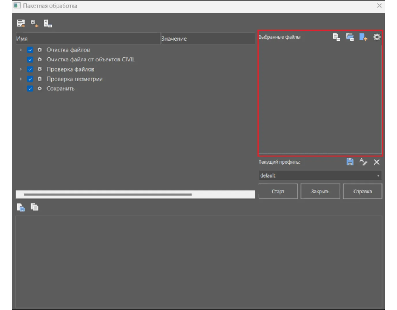The width and height of the screenshot is (397, 310).
Task: Uncheck the Очистка файлов checkbox
Action: click(x=30, y=50)
